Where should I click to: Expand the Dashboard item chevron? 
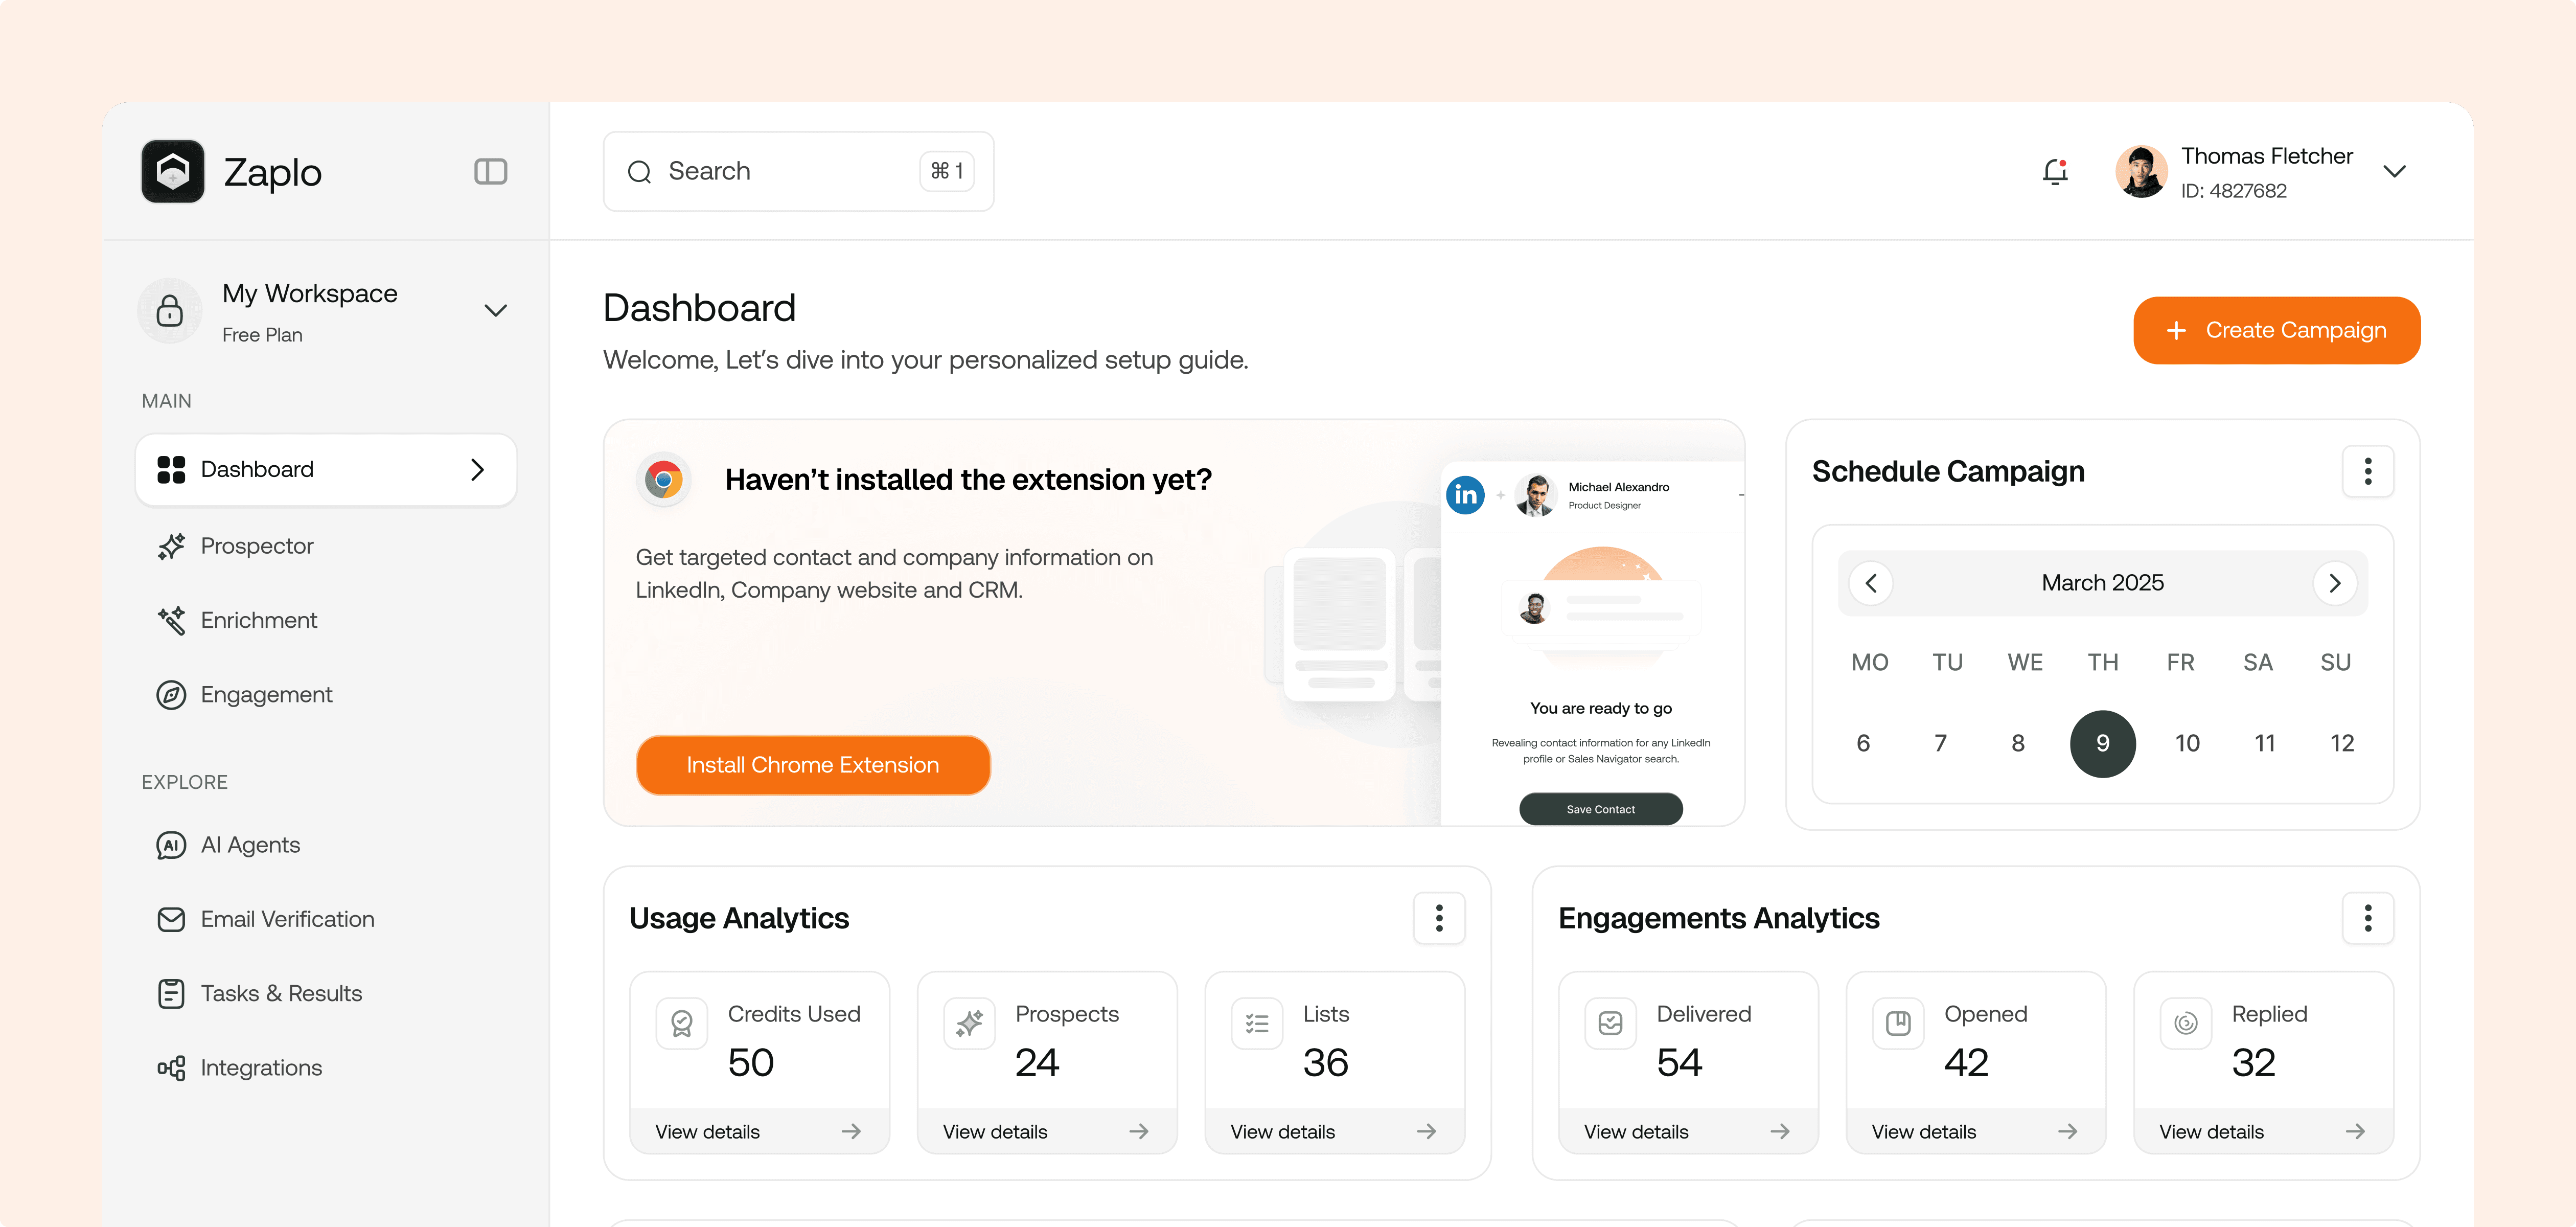click(477, 469)
